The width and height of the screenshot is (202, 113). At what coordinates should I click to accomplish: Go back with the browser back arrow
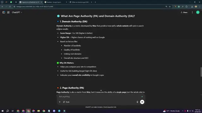tap(3, 7)
